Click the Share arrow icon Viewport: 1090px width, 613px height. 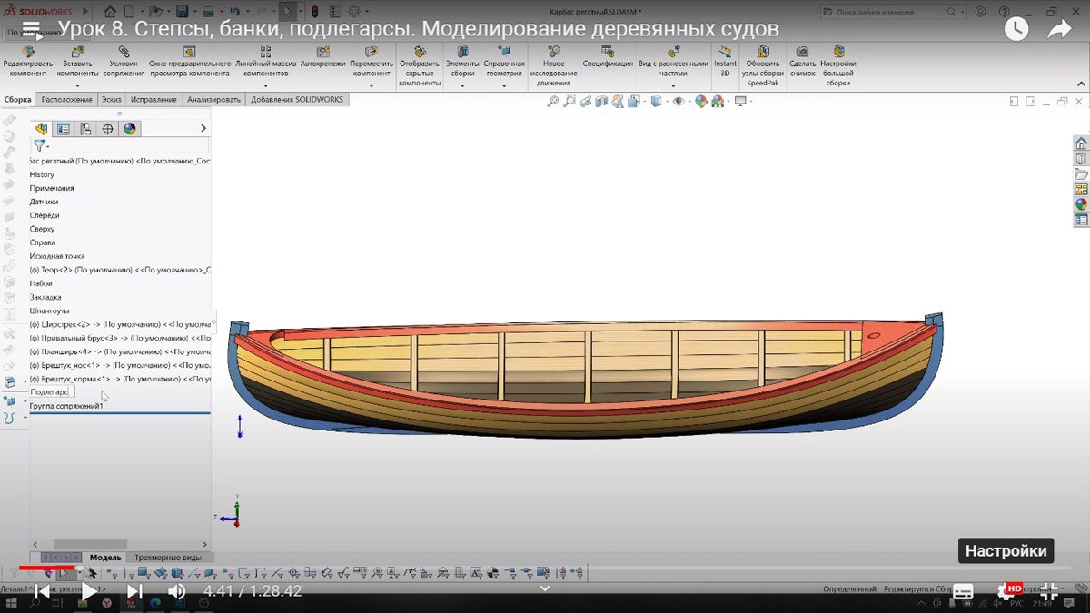coord(1060,29)
